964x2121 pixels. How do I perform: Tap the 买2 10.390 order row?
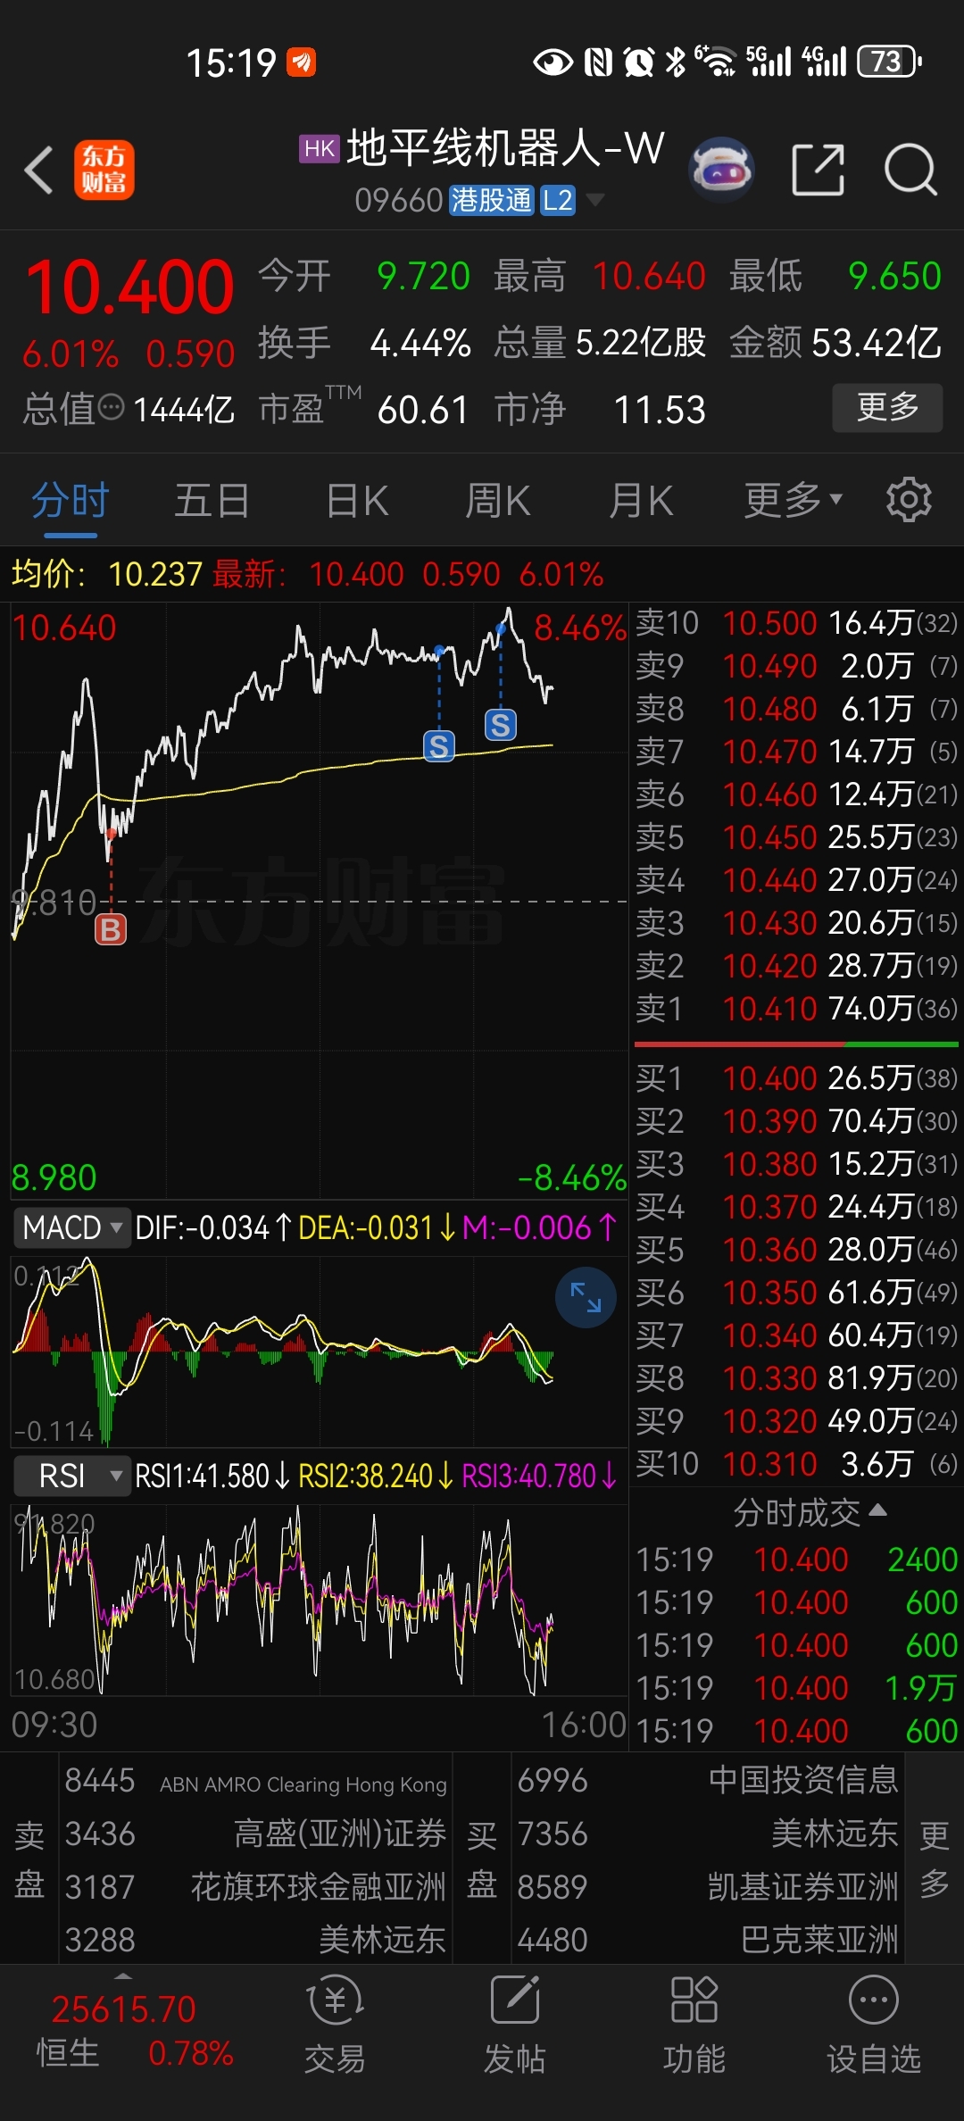[796, 1121]
